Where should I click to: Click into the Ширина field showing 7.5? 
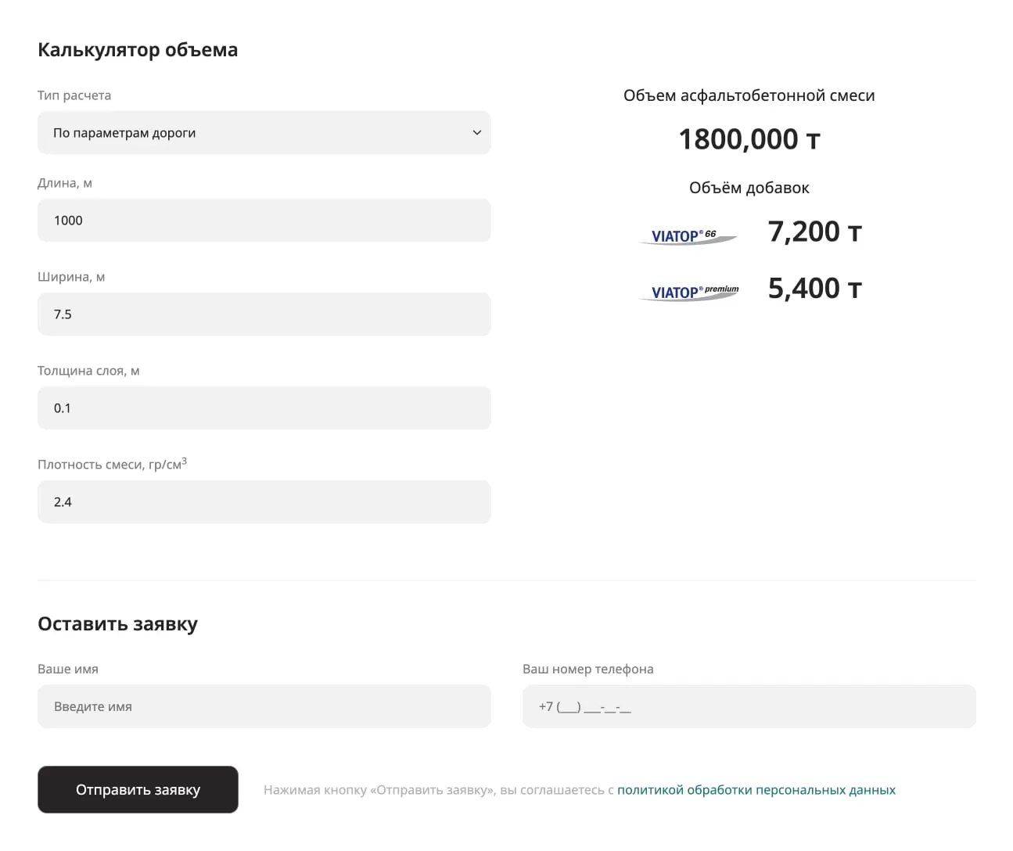[x=264, y=314]
